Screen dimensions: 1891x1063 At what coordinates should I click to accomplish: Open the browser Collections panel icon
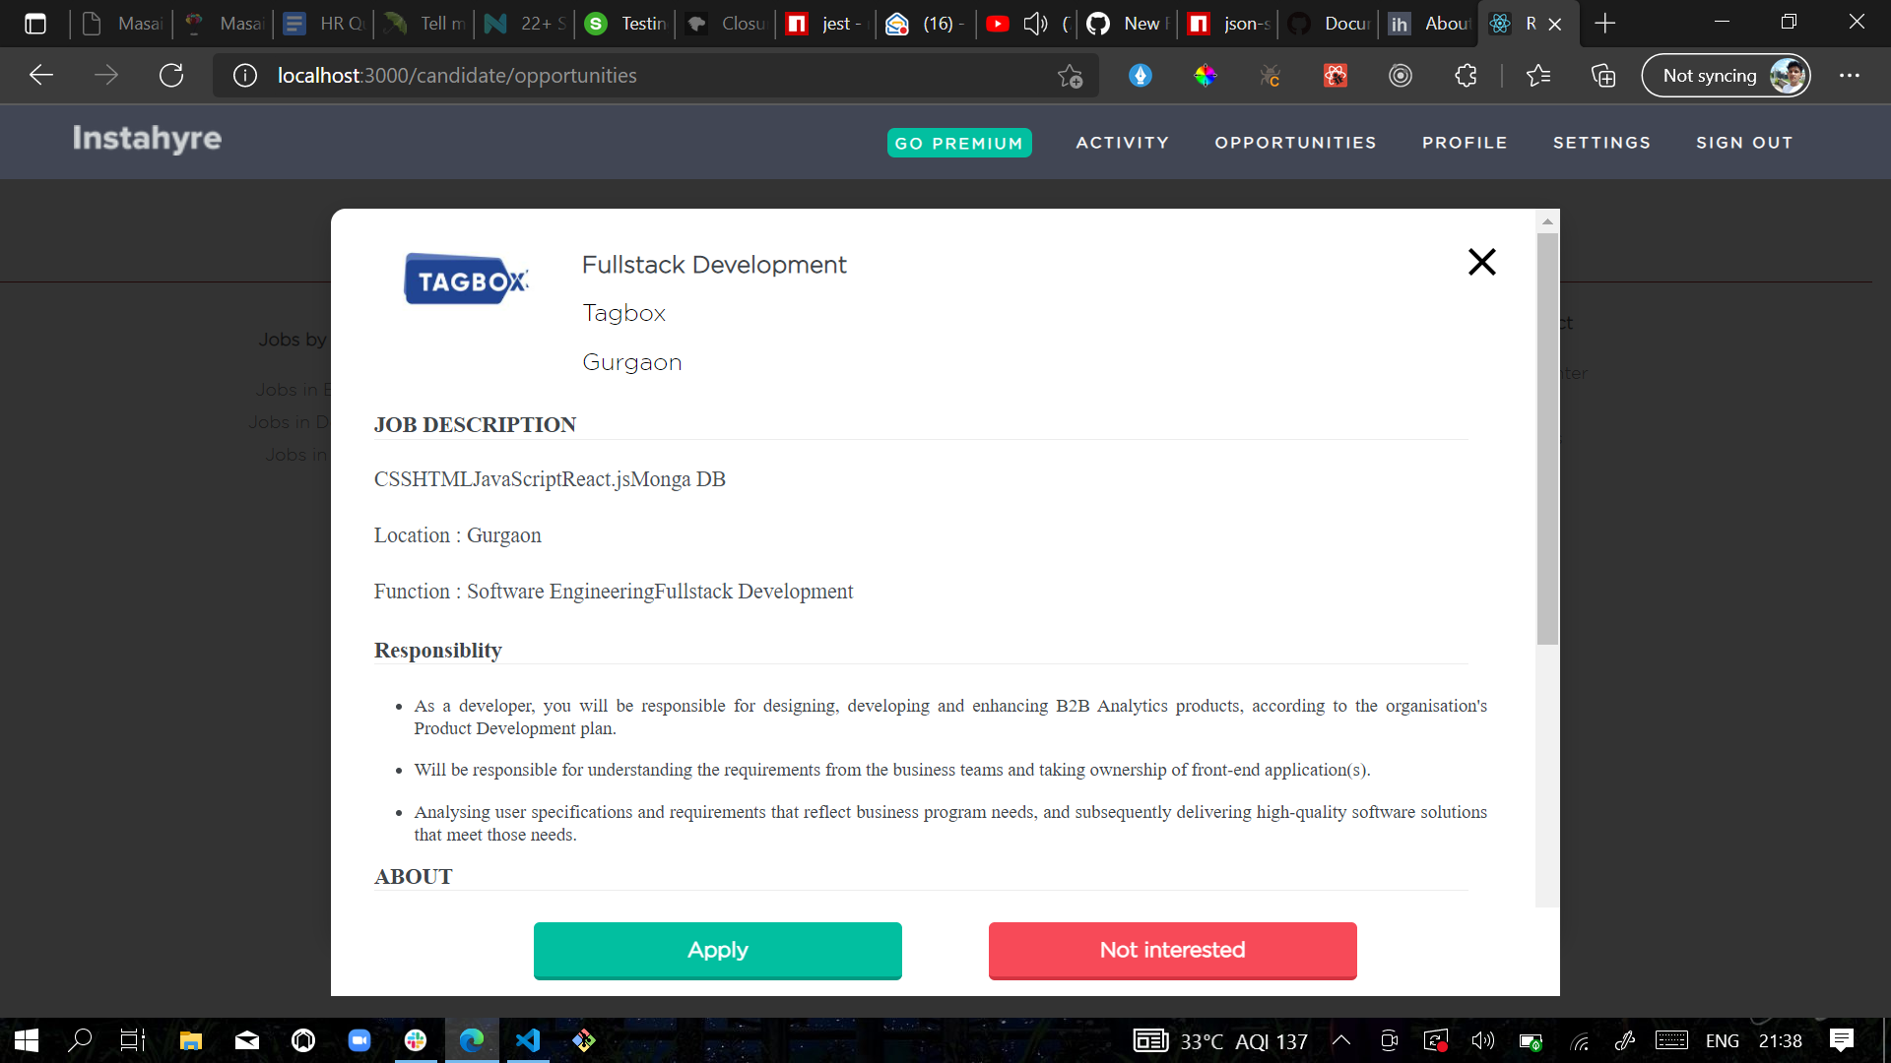point(1603,75)
